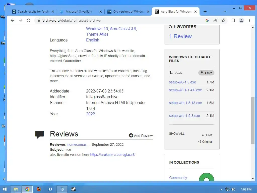
Task: Switch to the Old versions of Windows tab
Action: [128, 12]
